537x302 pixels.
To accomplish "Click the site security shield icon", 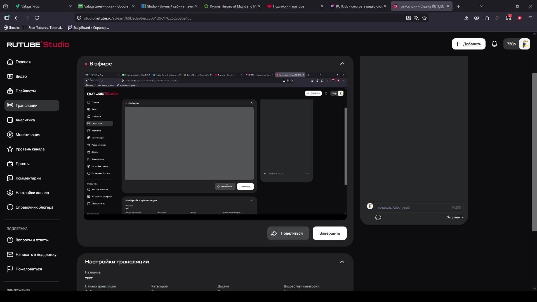I will coord(79,18).
